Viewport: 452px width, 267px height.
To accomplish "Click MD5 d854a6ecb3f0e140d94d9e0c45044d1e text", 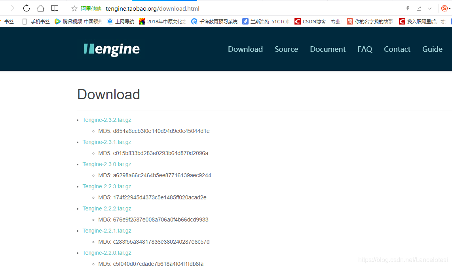I will coord(154,131).
